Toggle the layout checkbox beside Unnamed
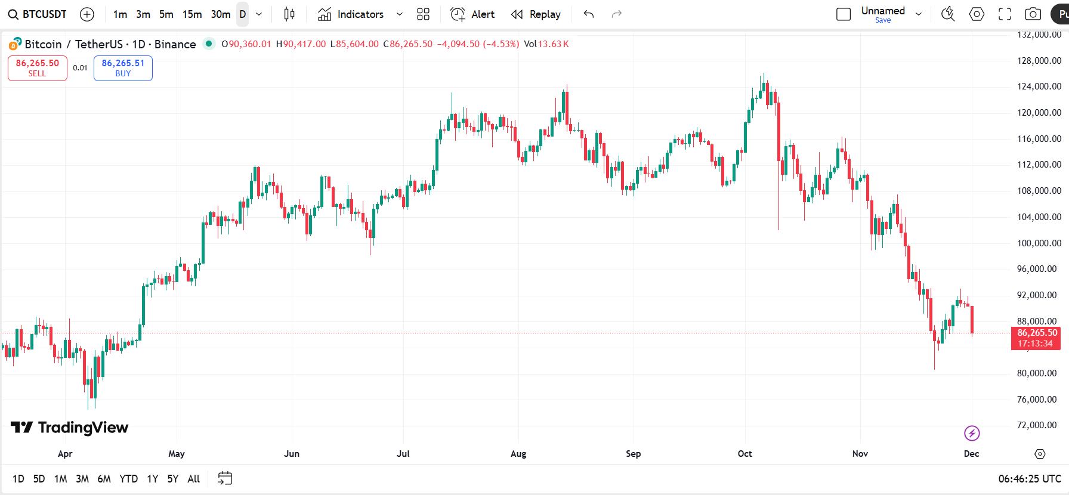 tap(844, 14)
